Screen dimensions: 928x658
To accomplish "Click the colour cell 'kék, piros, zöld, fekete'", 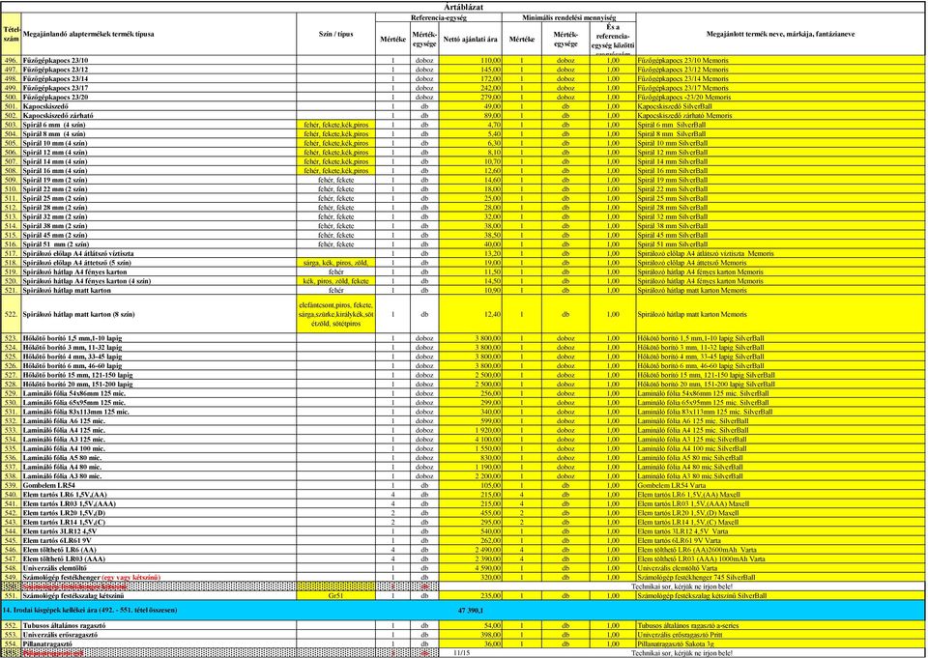I will (x=335, y=281).
